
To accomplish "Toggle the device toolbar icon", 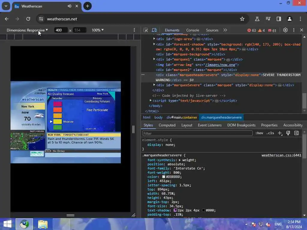I will pos(154,30).
